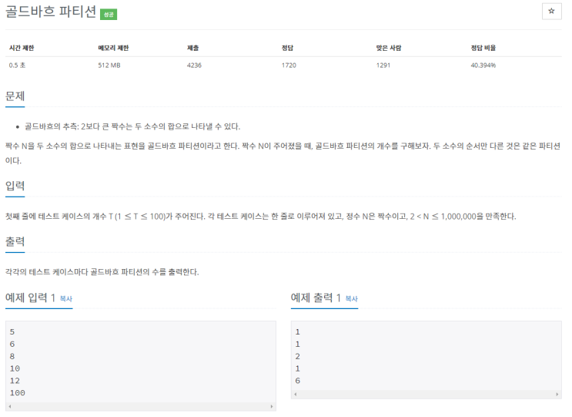Click the 예제 출력 1 heading

[x=316, y=298]
